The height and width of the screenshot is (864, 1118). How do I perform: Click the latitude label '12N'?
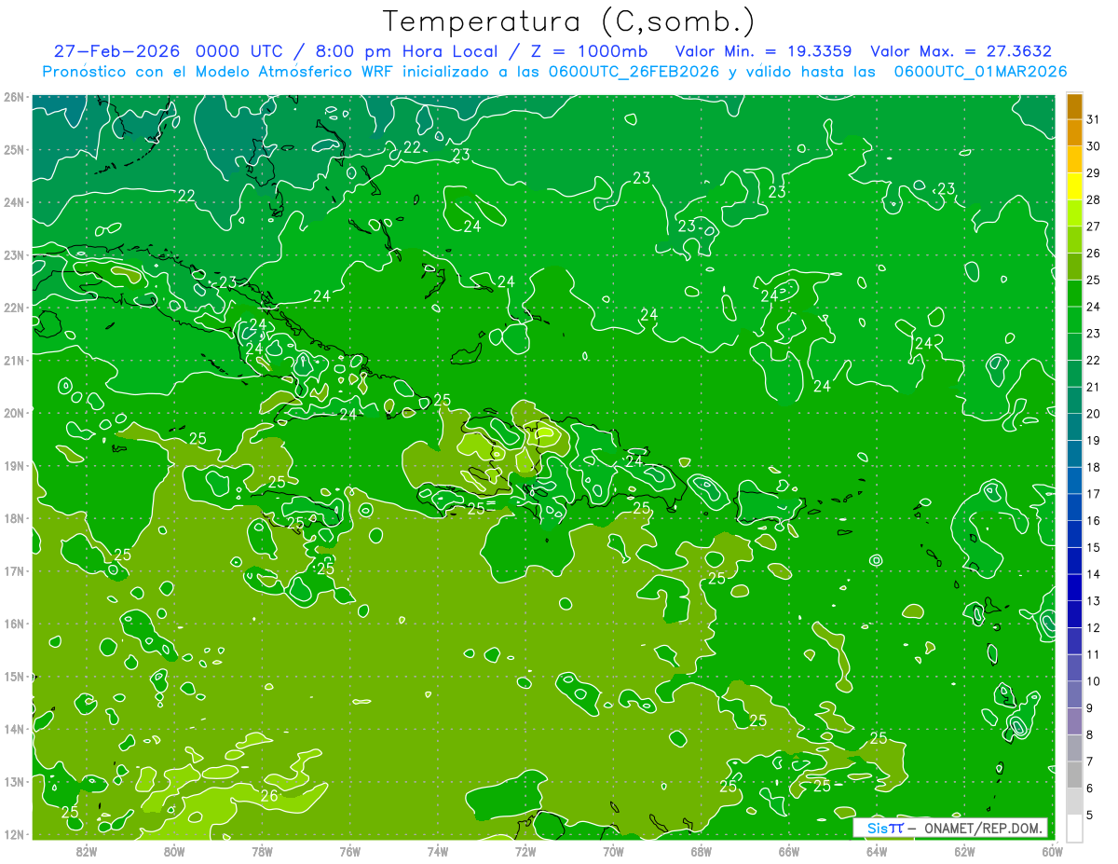(14, 834)
